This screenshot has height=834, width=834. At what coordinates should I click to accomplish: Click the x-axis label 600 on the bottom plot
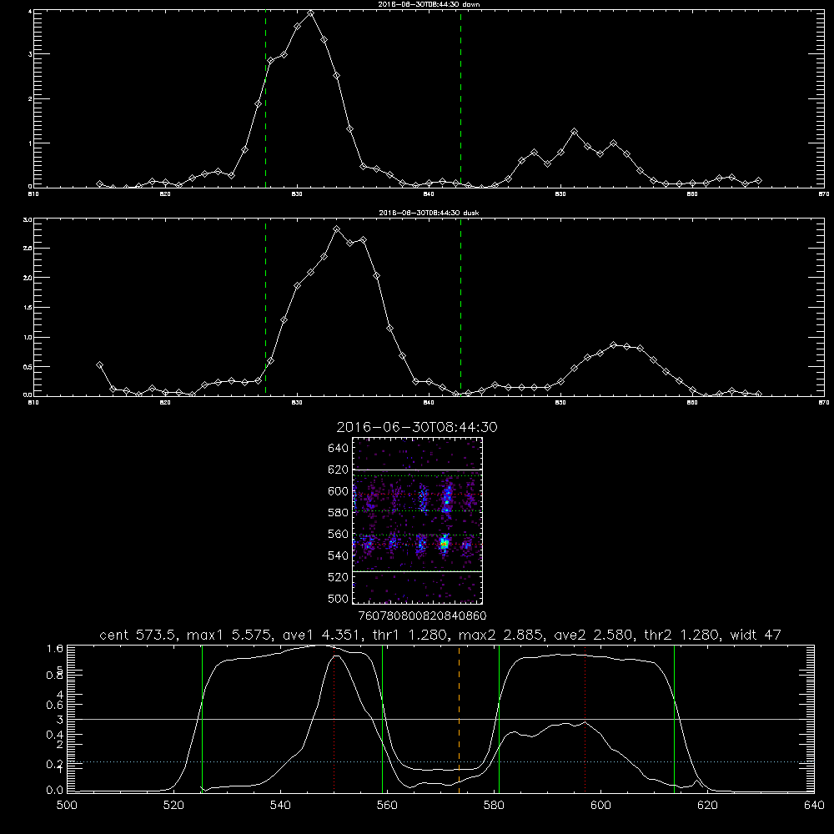coord(600,806)
